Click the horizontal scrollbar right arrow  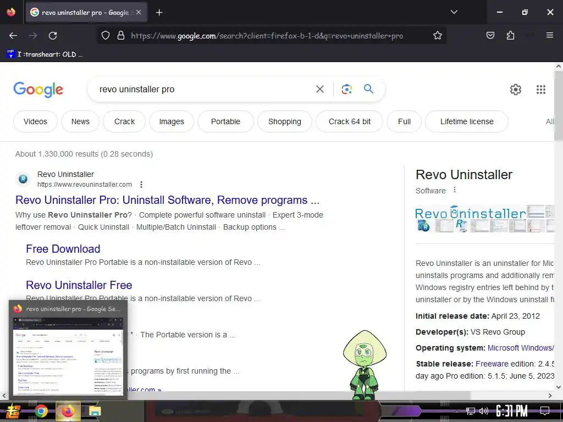click(x=550, y=396)
